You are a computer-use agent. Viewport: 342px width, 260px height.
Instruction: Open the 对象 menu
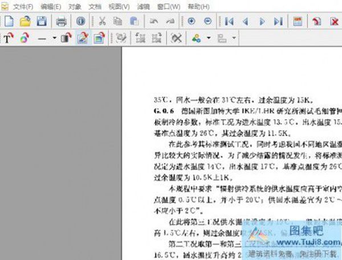click(x=75, y=7)
